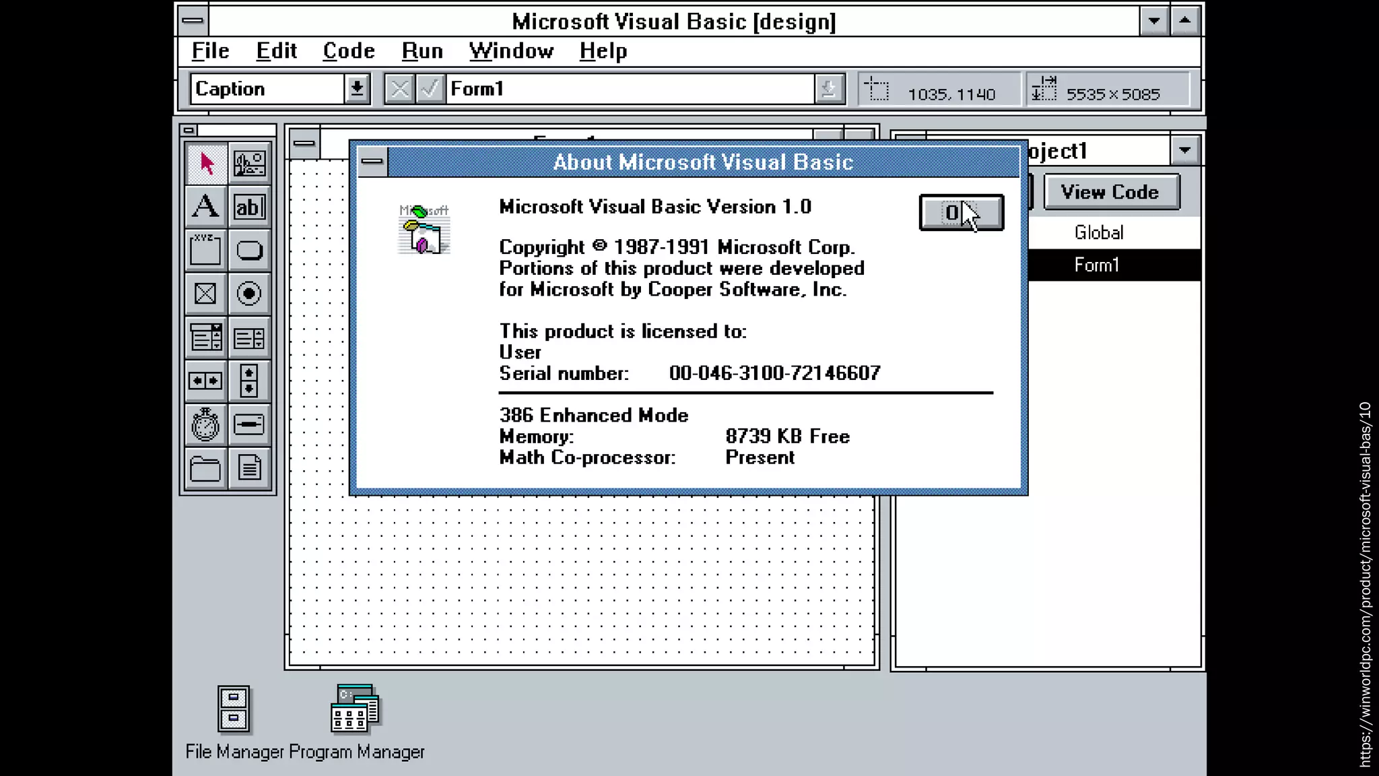Select the Horizontal Scroll Bar tool

pos(205,381)
